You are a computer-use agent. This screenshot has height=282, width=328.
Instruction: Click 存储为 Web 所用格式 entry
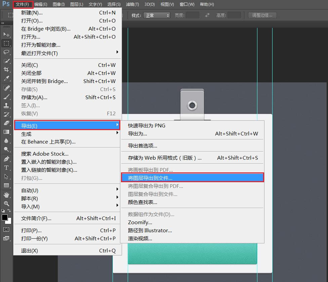click(x=165, y=158)
